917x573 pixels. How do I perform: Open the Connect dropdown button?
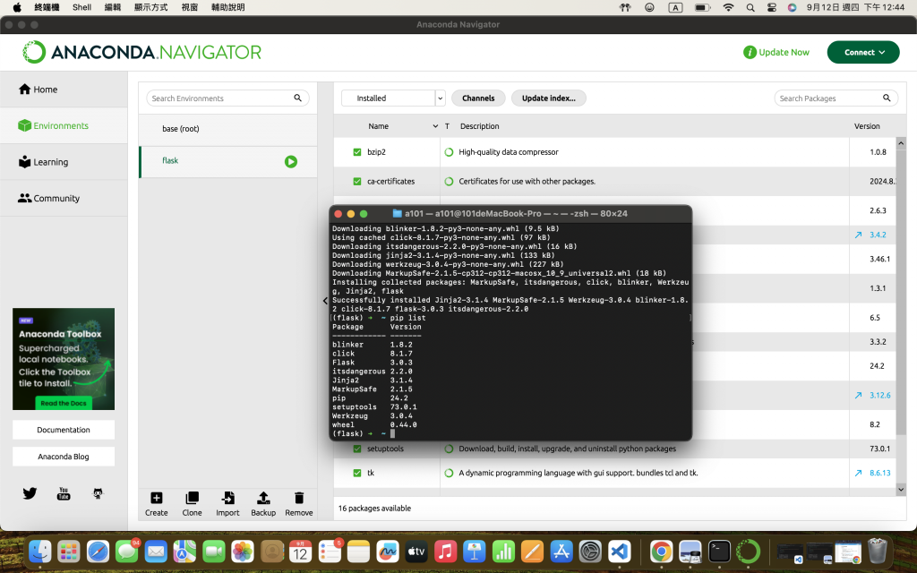(x=863, y=52)
